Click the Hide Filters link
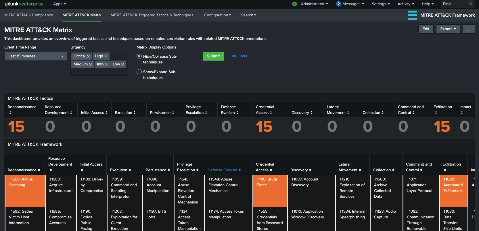 (238, 56)
